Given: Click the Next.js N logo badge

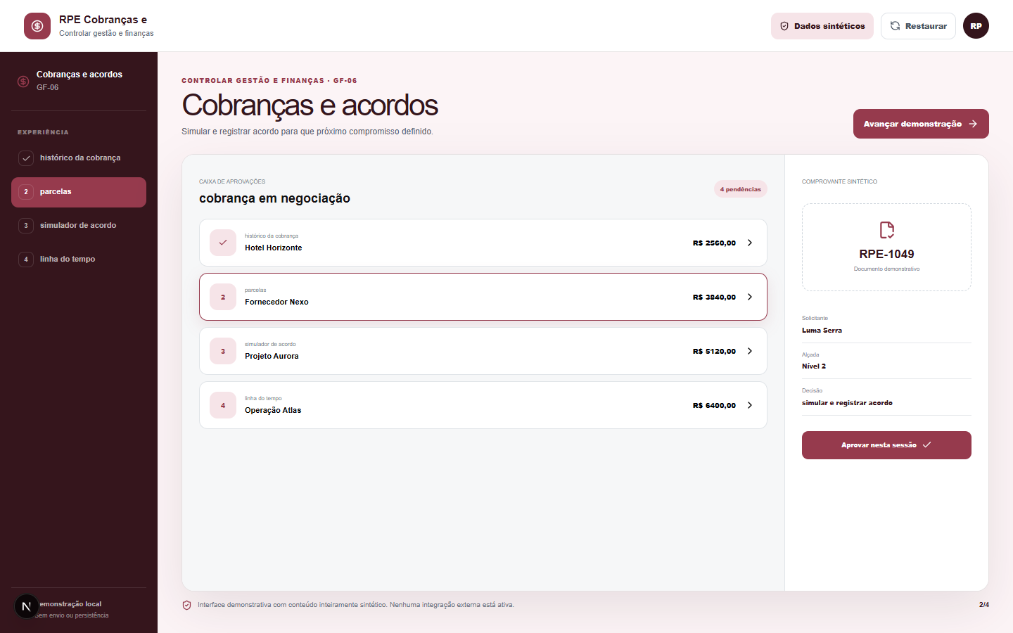Looking at the screenshot, I should click(x=27, y=606).
